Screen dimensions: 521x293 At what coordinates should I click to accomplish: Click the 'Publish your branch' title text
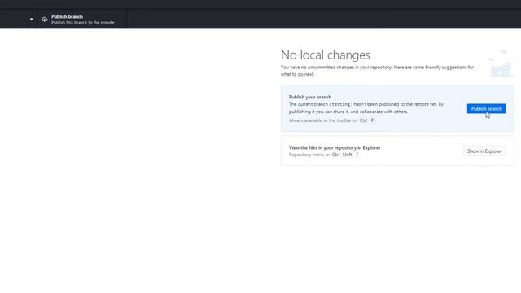tap(310, 97)
